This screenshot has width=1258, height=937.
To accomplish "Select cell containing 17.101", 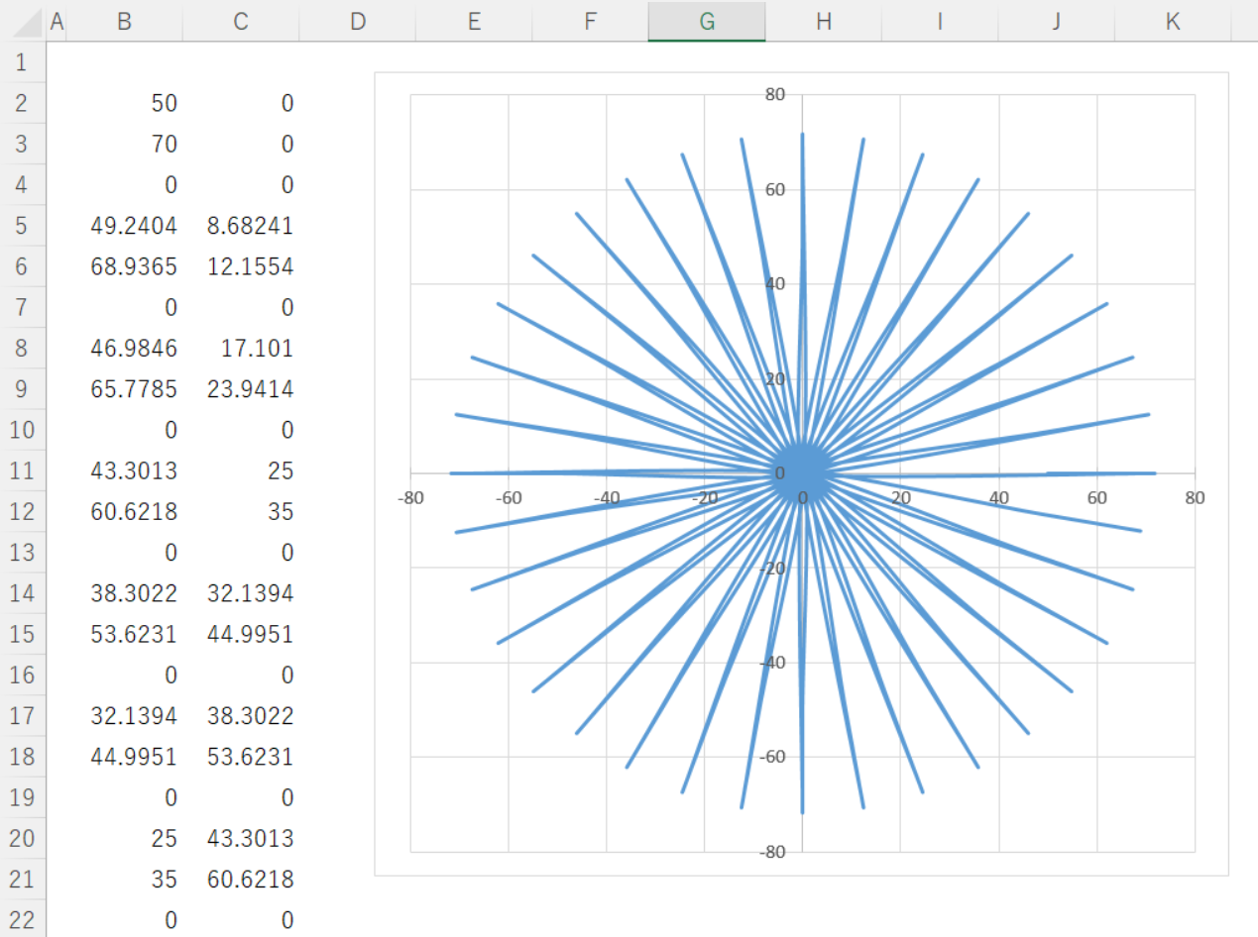I will [x=241, y=349].
